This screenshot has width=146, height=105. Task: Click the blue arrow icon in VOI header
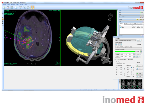point(143,22)
